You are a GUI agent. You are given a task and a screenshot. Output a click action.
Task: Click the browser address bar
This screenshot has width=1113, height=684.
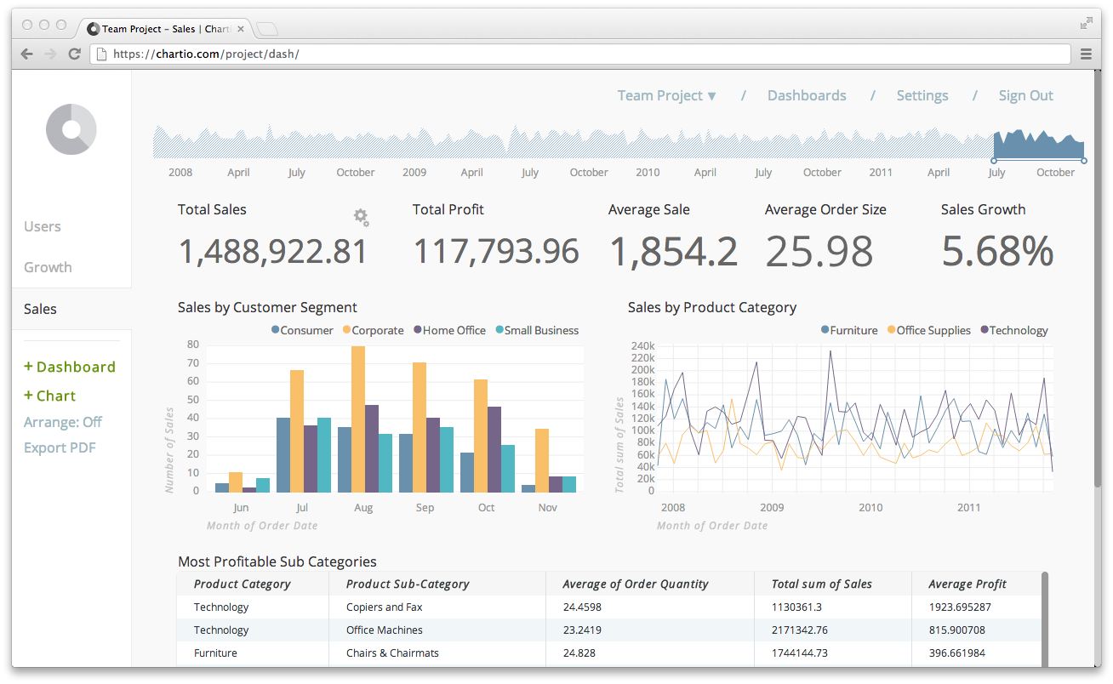[582, 54]
